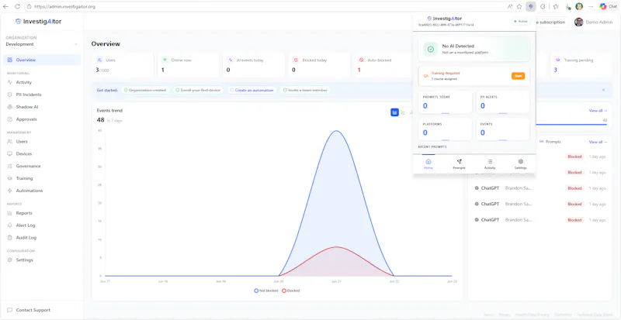
Task: Click the Audit Log clipboard icon
Action: (10, 238)
